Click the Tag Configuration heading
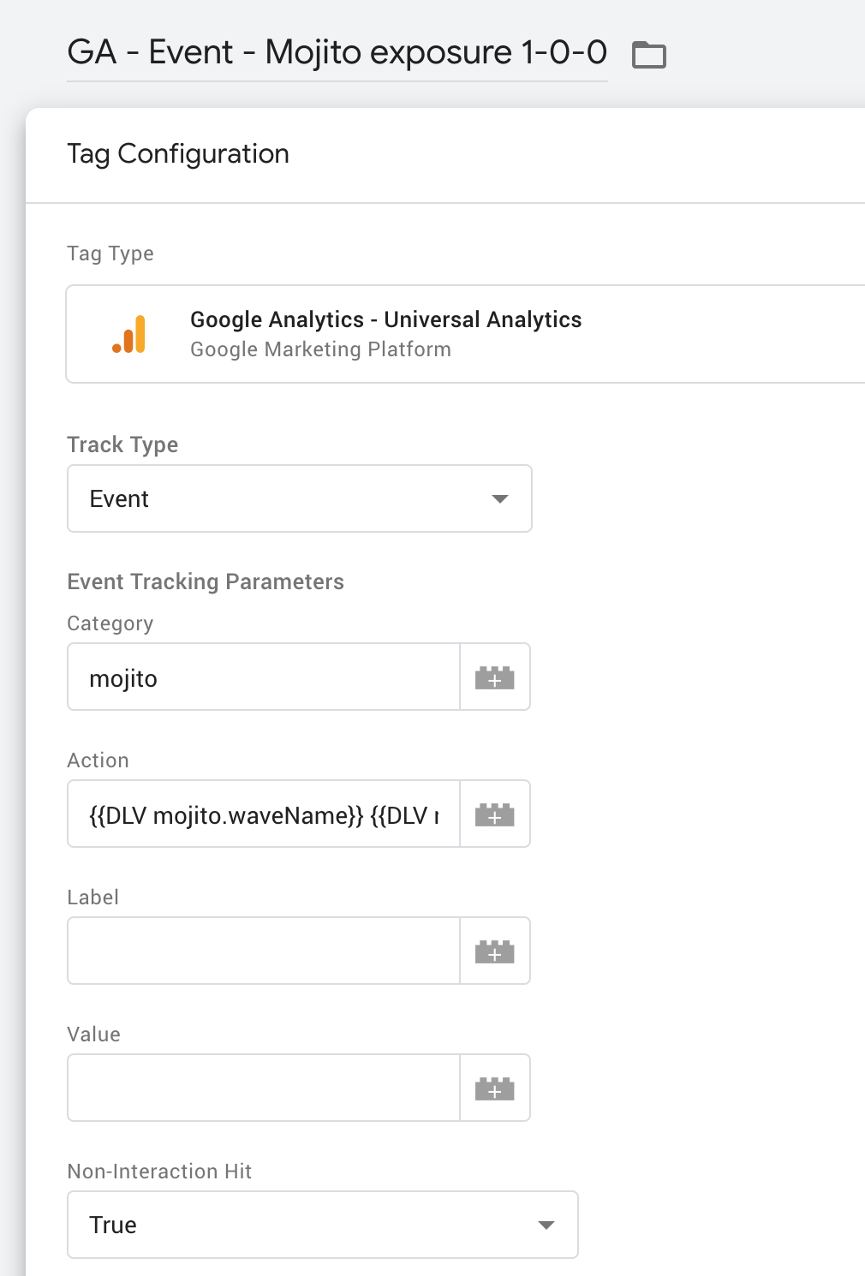This screenshot has height=1276, width=865. (x=177, y=154)
